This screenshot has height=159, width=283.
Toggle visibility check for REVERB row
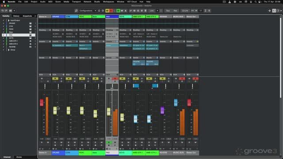click(x=3, y=47)
